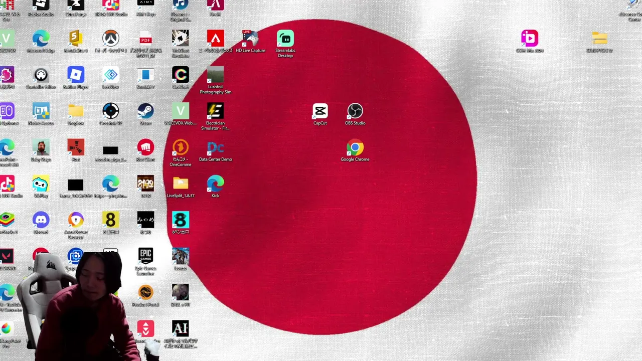Open the Riot Client shortcut

click(x=145, y=147)
